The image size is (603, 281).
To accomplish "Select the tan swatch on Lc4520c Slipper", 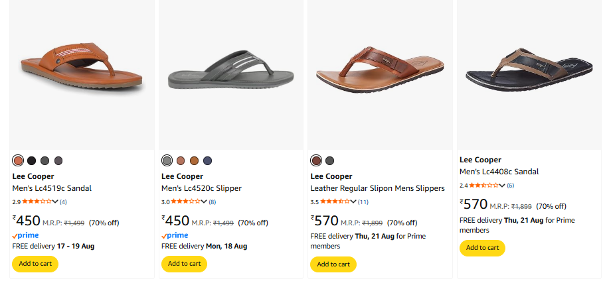I will point(181,160).
